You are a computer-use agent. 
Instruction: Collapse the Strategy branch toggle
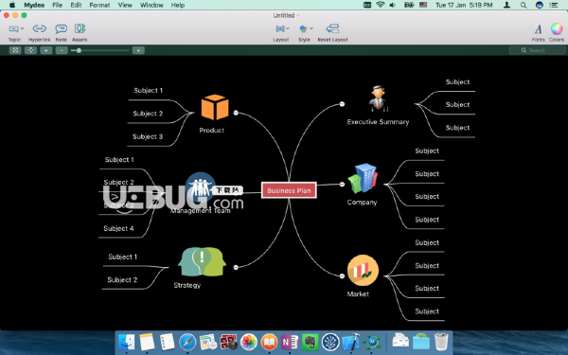point(236,267)
